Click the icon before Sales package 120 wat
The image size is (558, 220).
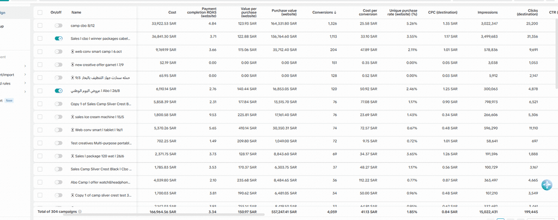click(x=73, y=155)
